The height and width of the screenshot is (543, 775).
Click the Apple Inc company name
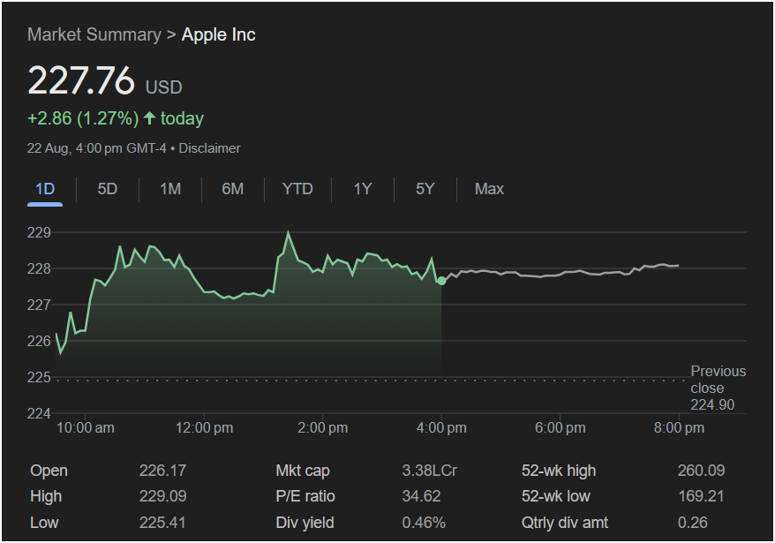tap(218, 34)
